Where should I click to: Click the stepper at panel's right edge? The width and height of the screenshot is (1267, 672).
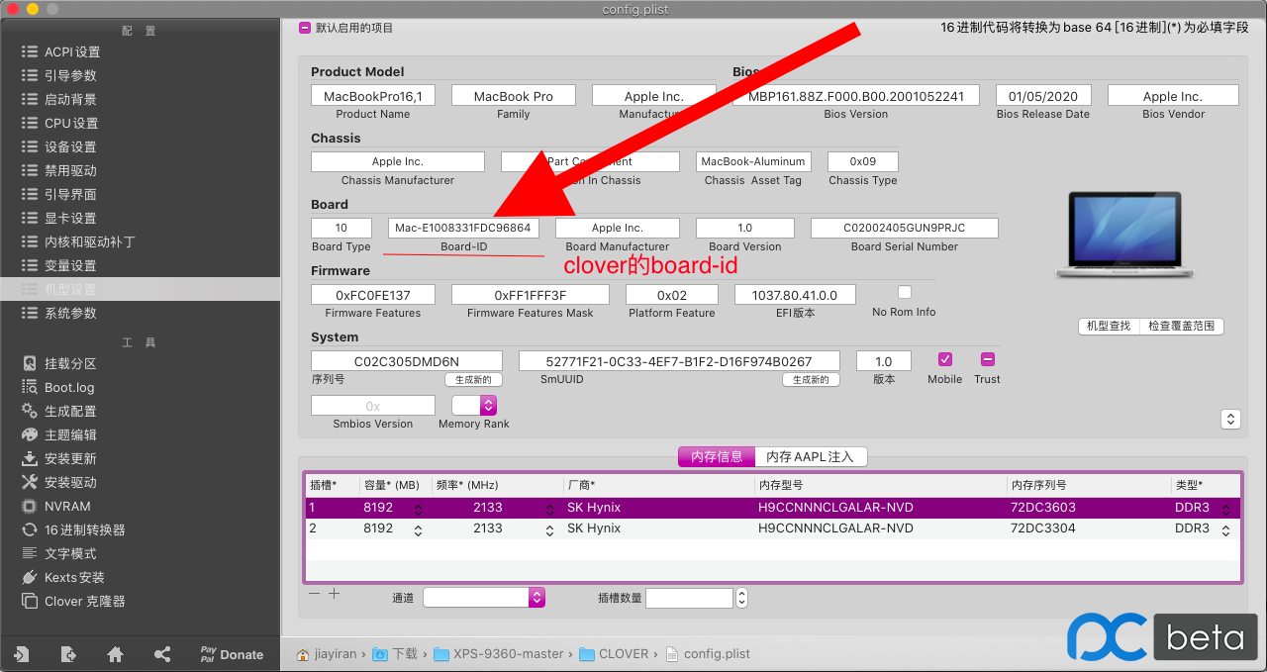[x=1230, y=419]
